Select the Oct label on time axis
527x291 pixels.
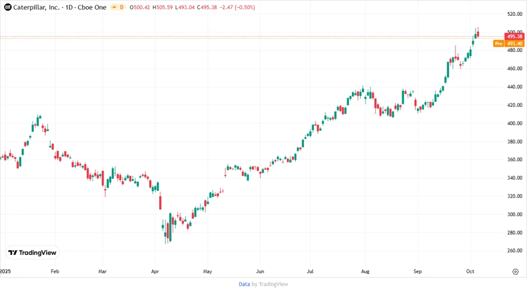(470, 272)
